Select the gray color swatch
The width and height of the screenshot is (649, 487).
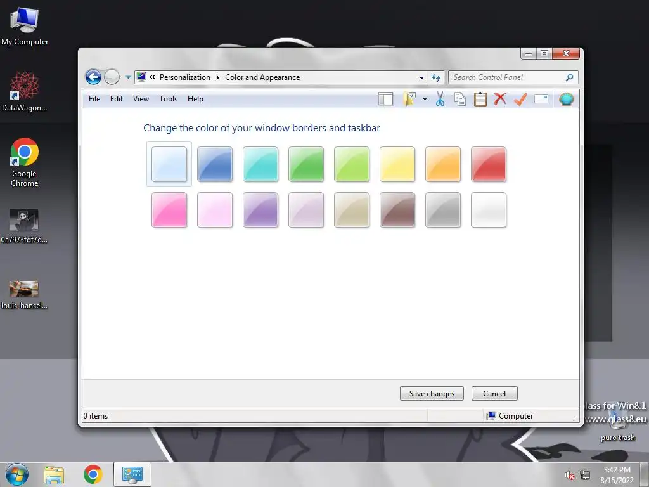[443, 210]
